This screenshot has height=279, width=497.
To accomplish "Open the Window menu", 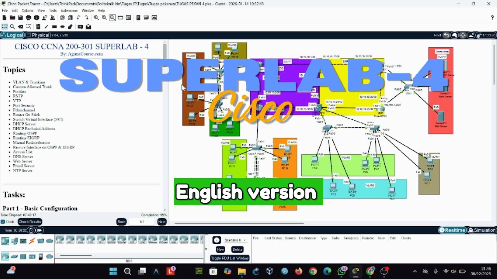I will (88, 10).
